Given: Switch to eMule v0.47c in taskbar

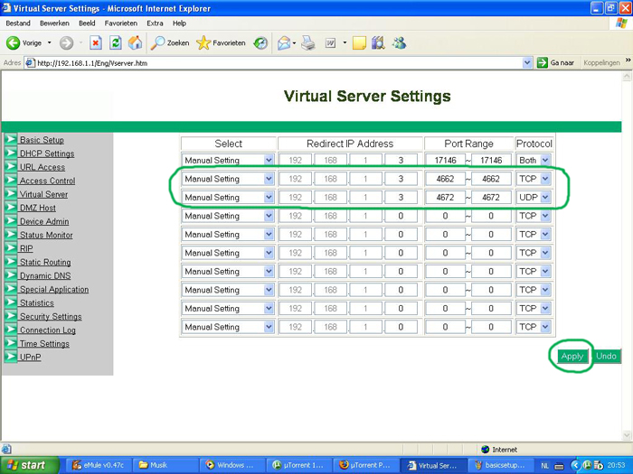Looking at the screenshot, I should (98, 465).
